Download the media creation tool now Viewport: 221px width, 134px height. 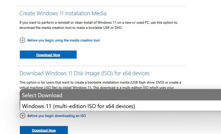48,55
